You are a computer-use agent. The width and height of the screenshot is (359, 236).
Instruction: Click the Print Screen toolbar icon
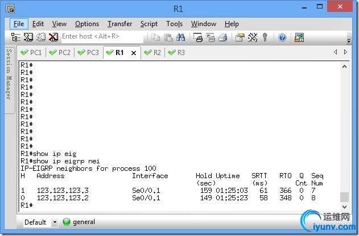198,37
